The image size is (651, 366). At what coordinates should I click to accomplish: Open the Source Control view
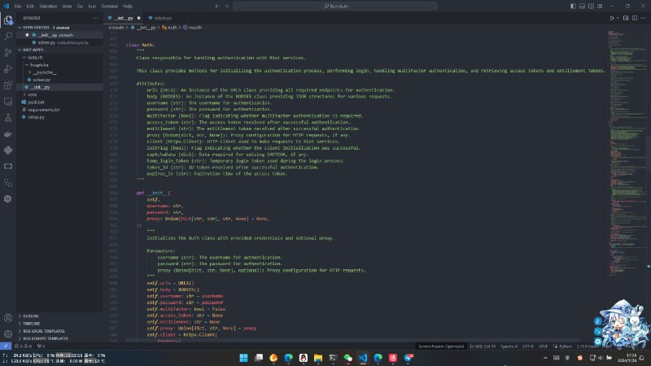8,53
